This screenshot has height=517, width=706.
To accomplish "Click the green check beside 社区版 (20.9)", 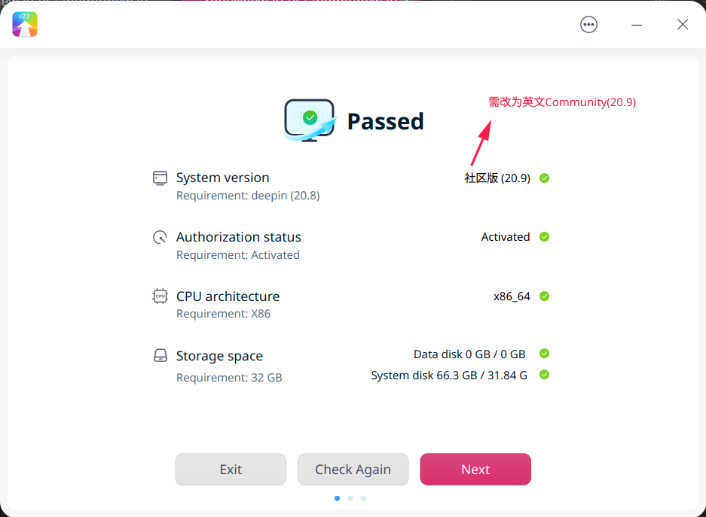I will coord(544,178).
